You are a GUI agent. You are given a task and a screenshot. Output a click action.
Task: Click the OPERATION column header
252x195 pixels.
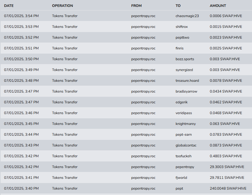pos(62,6)
